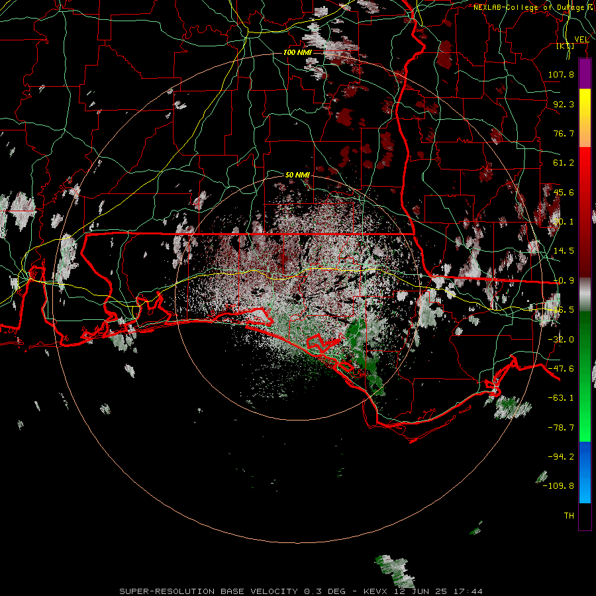Pick the purple segment of the color bar
The height and width of the screenshot is (596, 596).
pos(585,74)
